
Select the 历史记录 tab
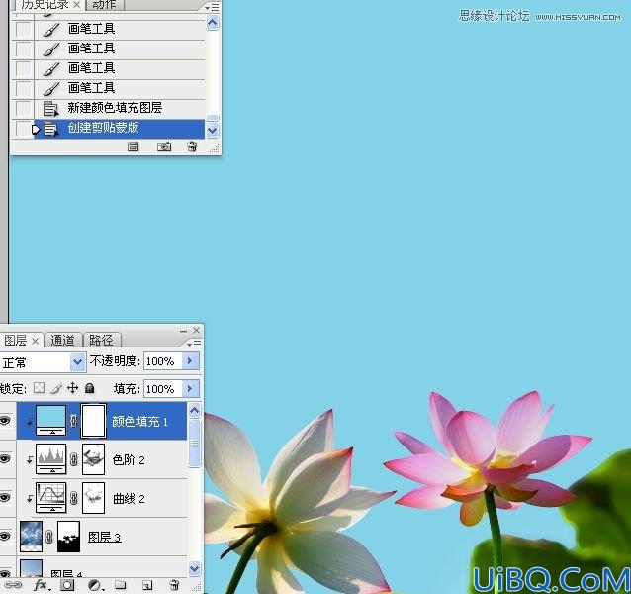click(x=45, y=5)
